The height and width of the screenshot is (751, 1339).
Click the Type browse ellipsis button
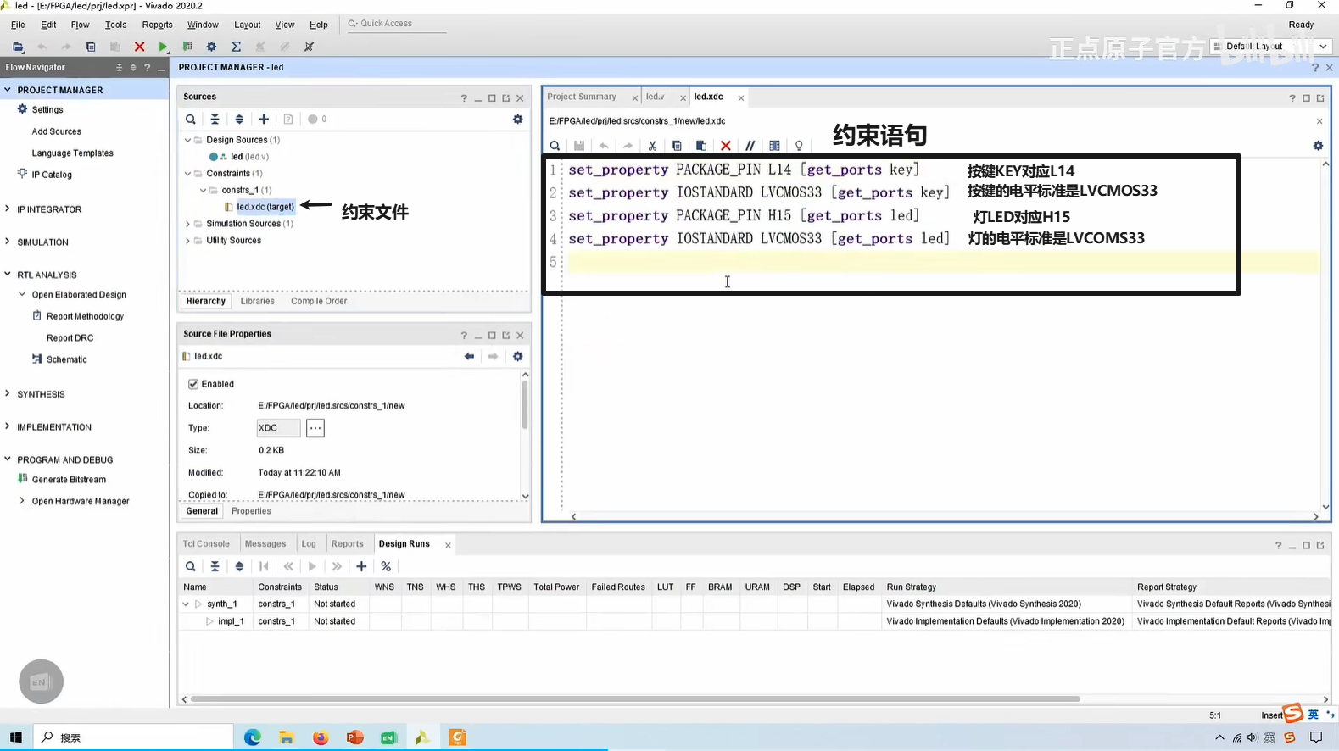point(315,428)
